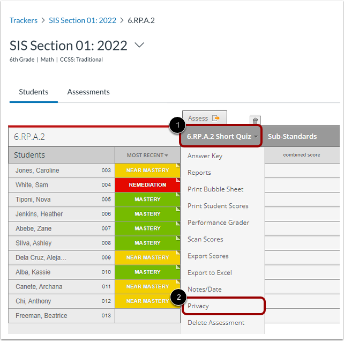Click Freeman, Beatrice's empty score cell
344x341 pixels.
point(147,315)
